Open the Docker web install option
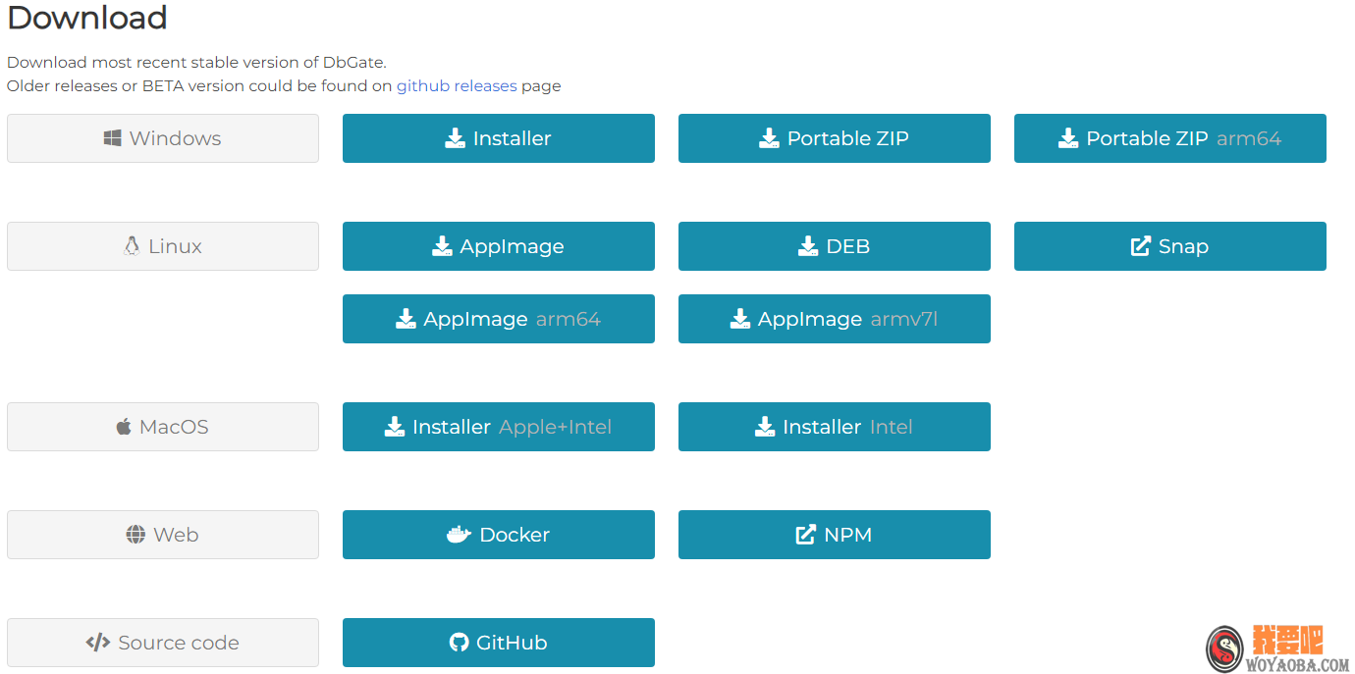 498,535
